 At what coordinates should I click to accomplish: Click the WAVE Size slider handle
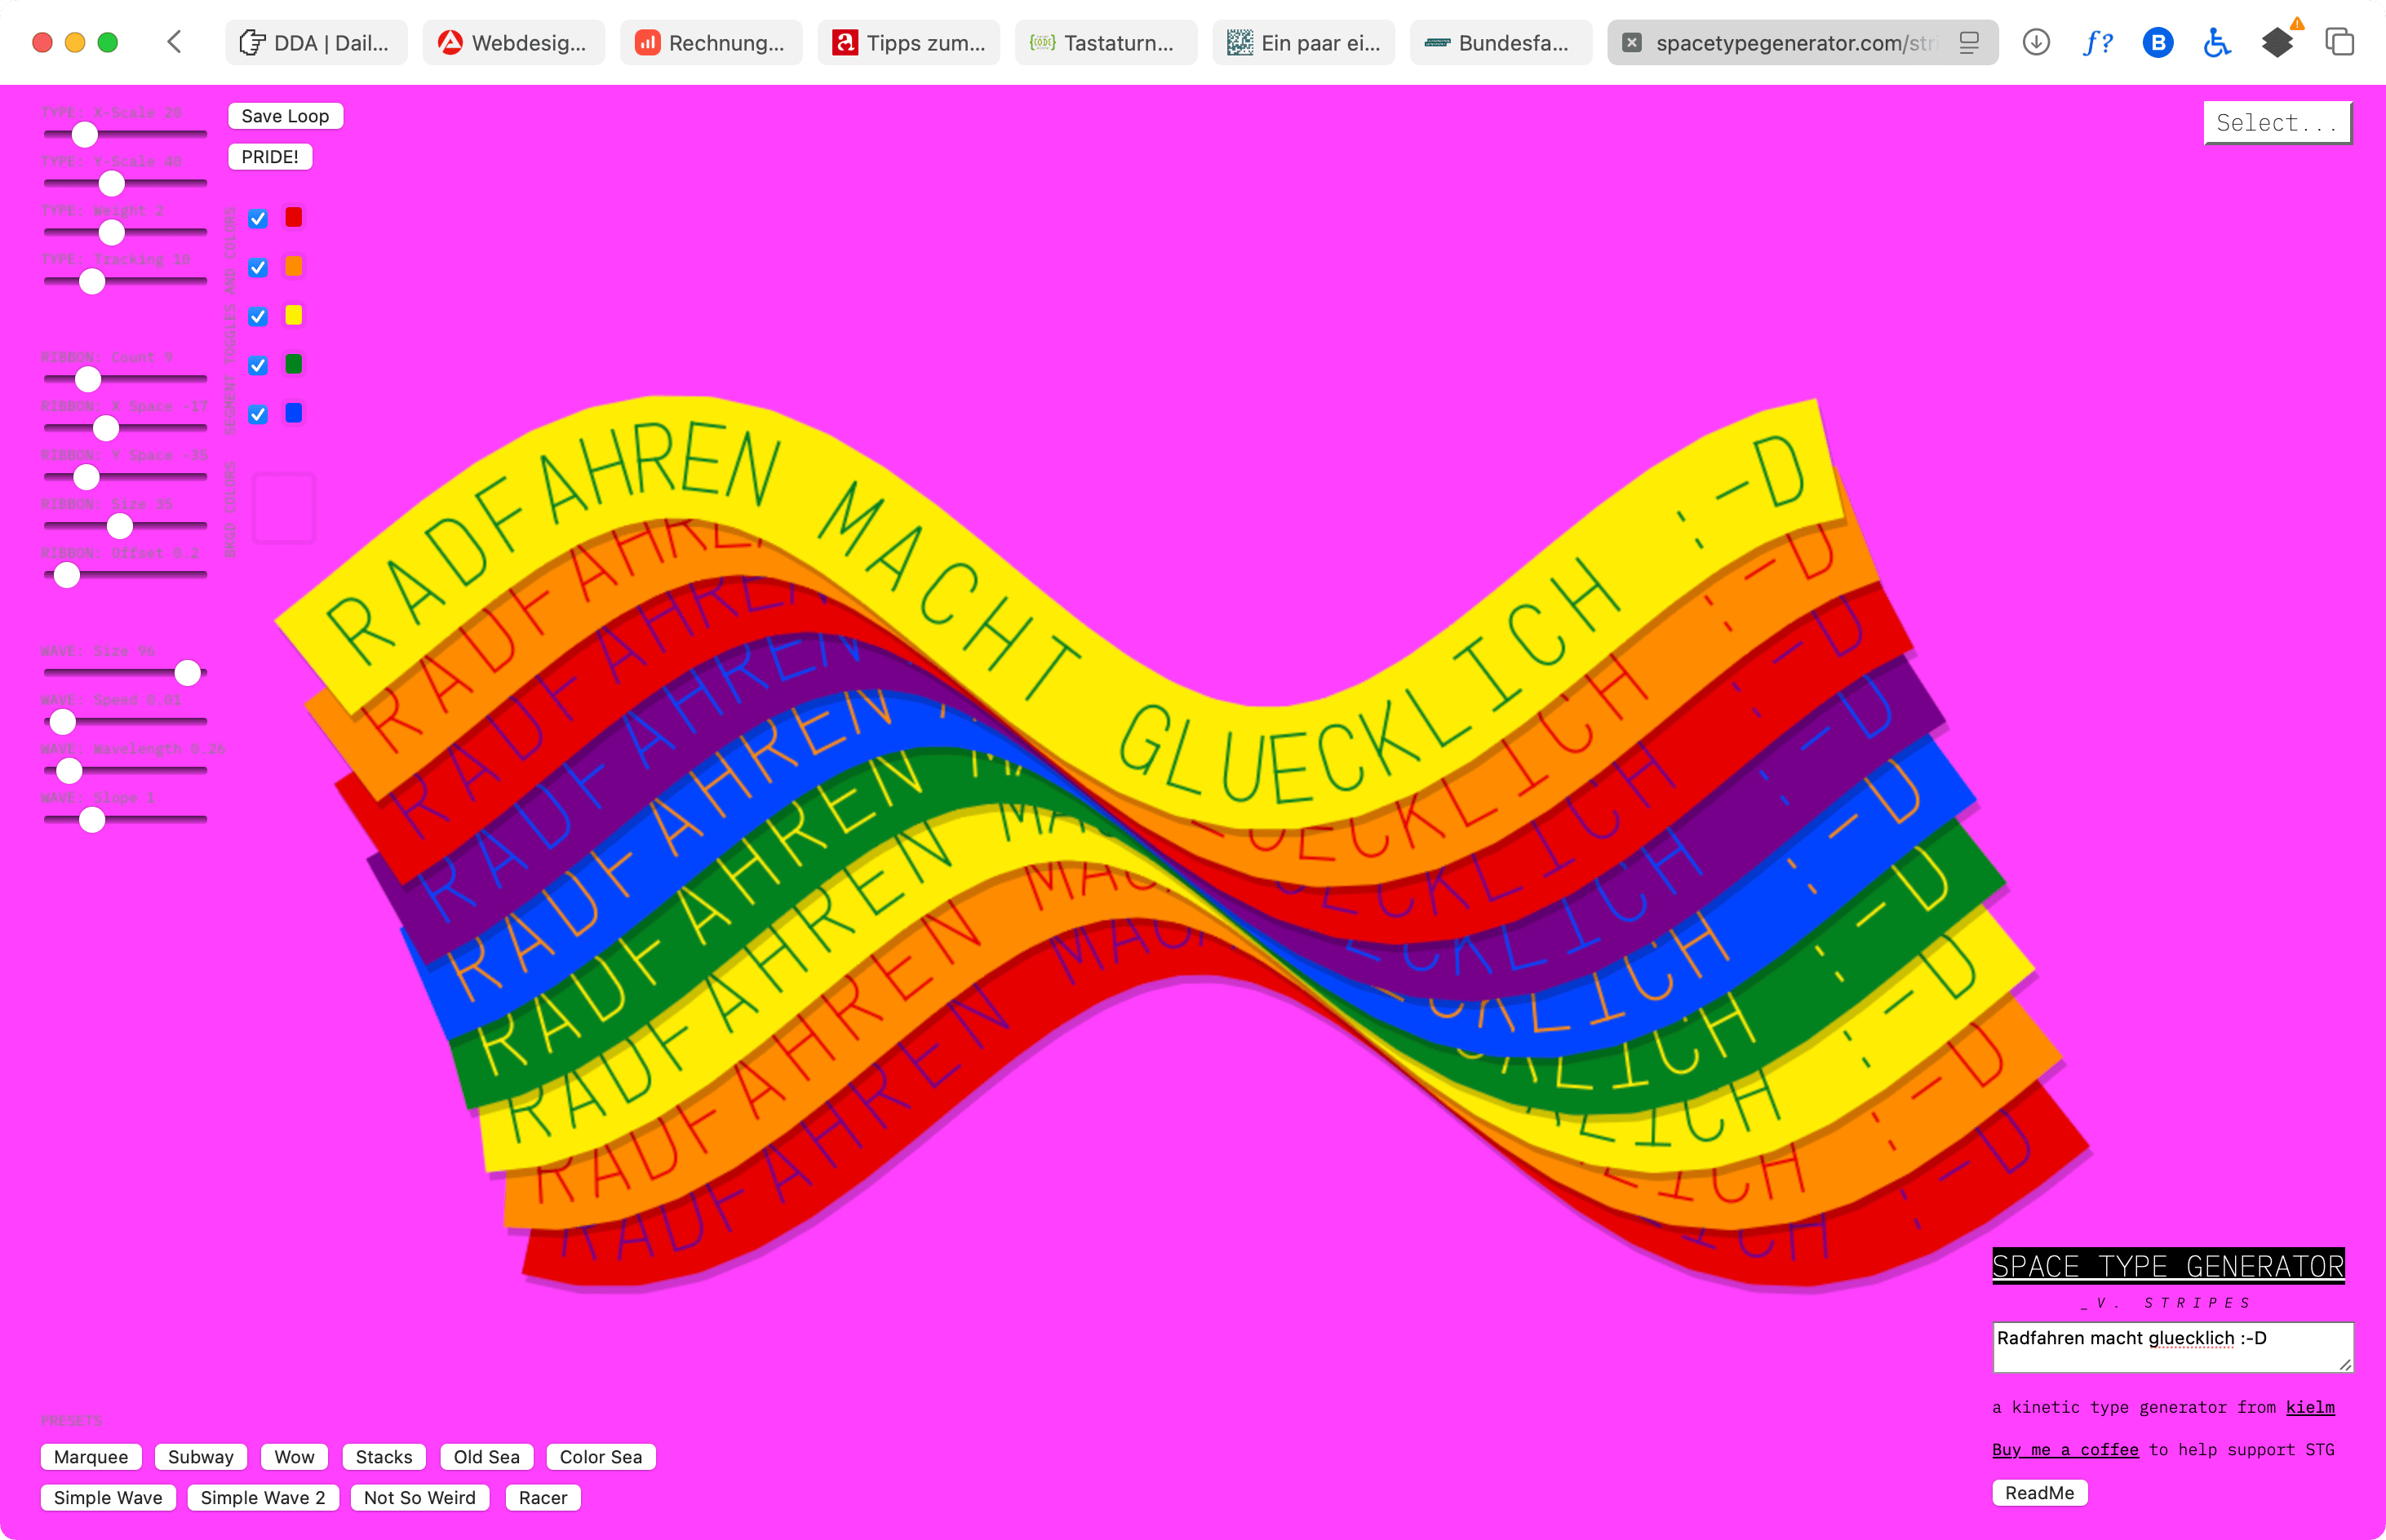[x=187, y=672]
